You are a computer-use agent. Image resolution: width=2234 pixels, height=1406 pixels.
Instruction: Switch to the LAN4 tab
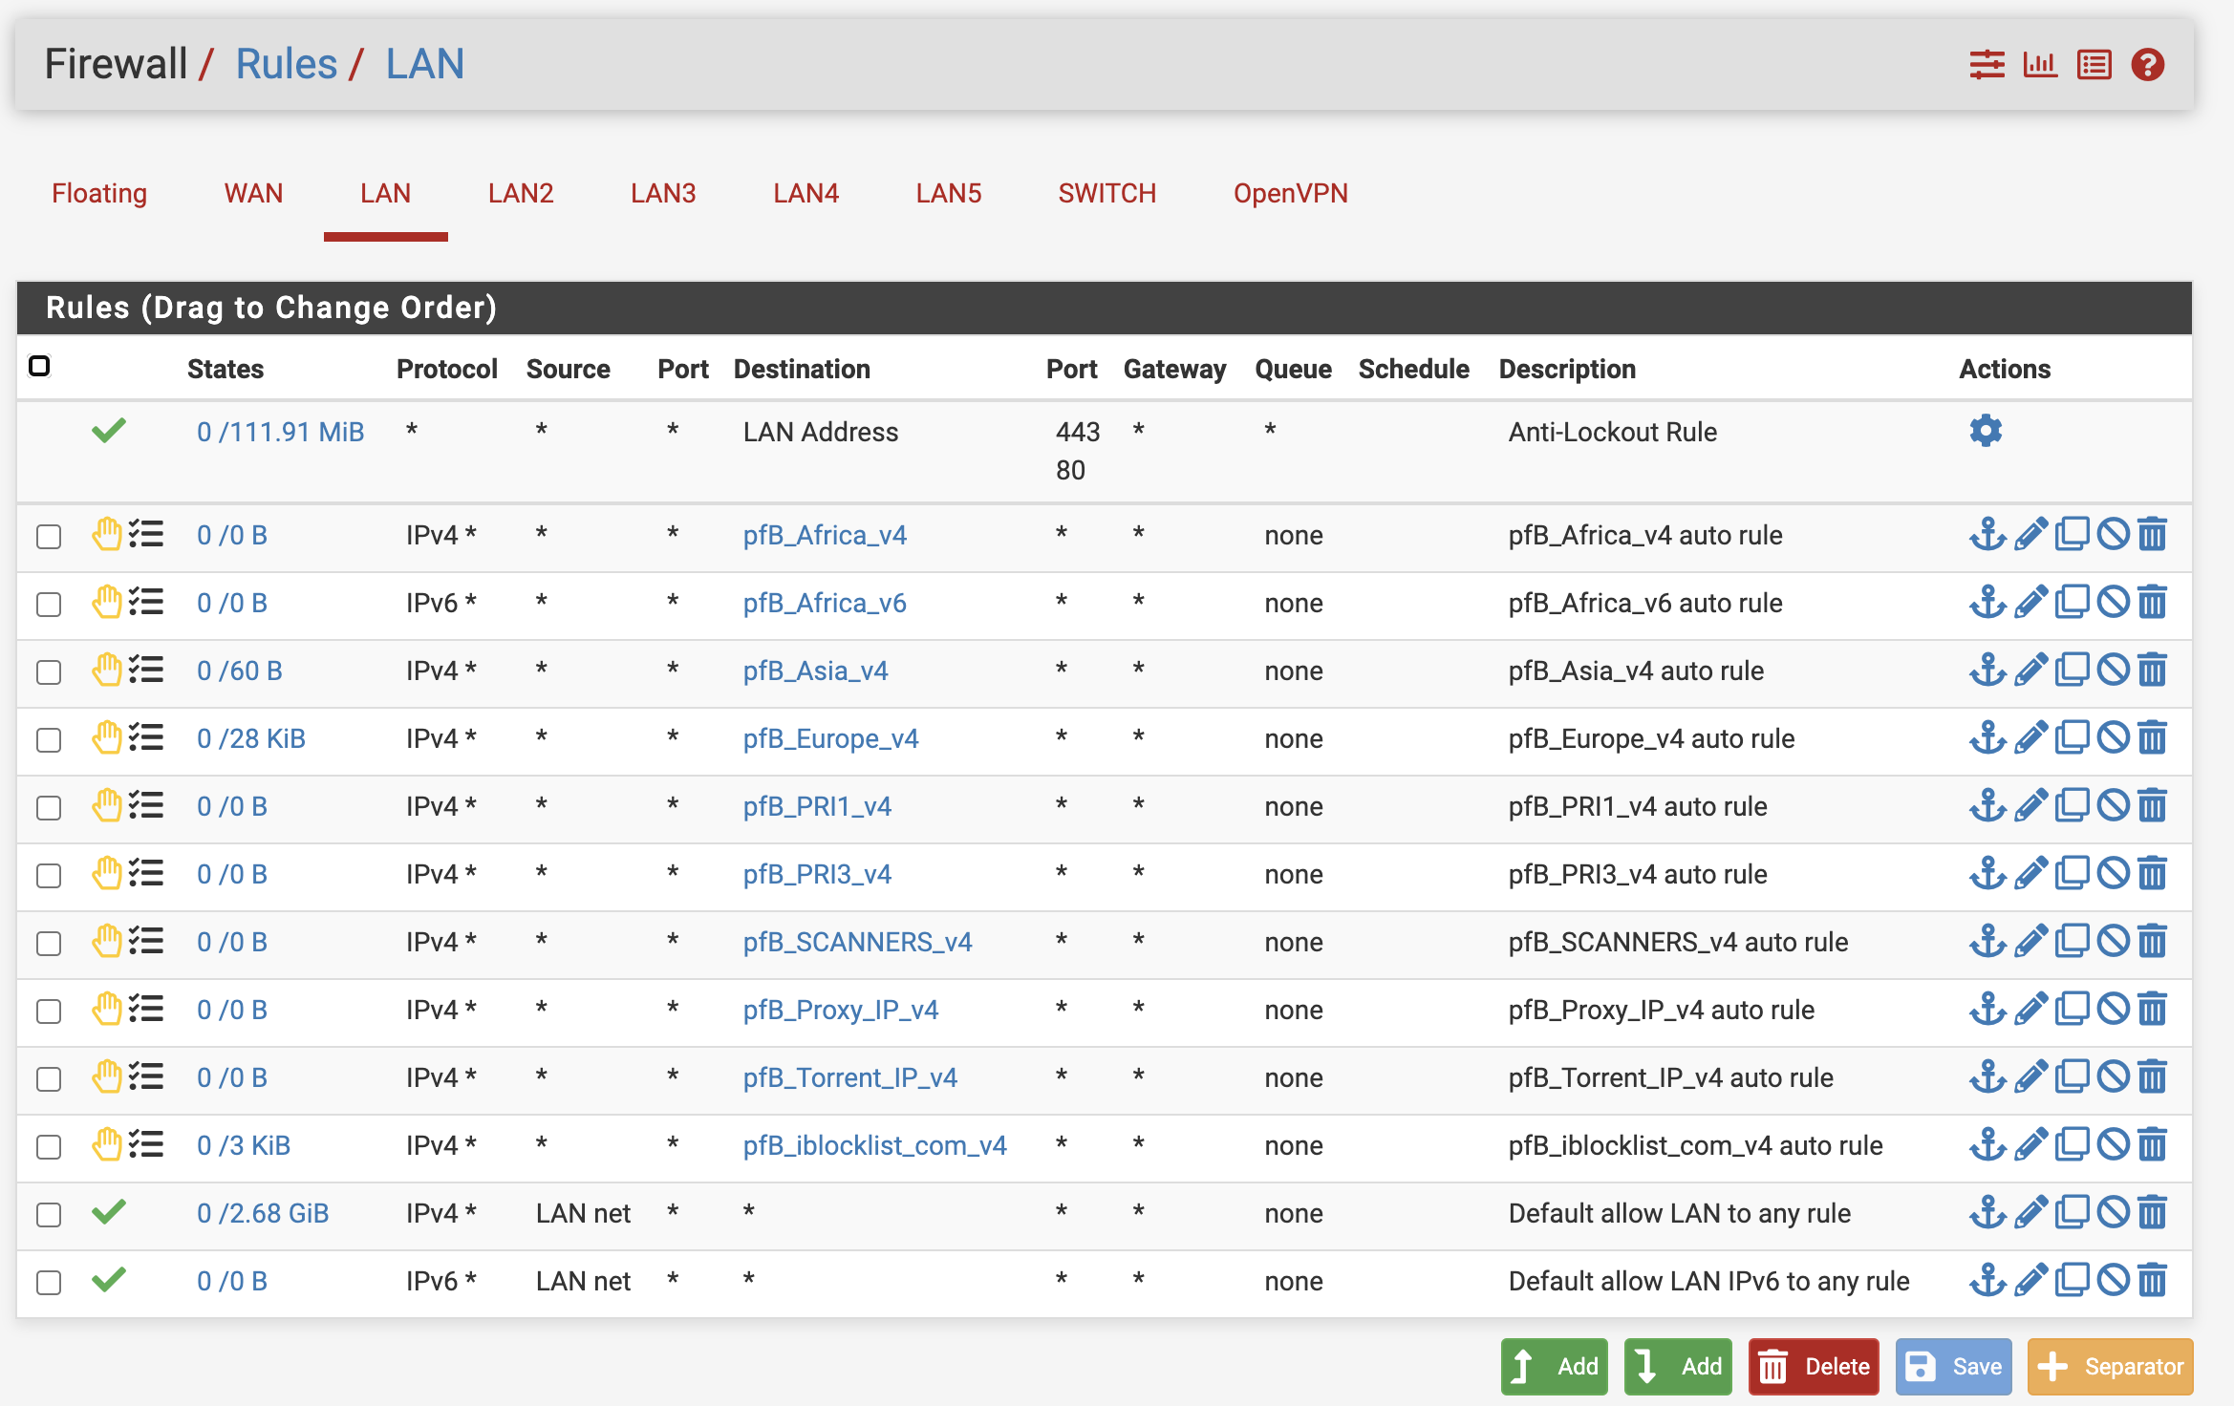(806, 194)
